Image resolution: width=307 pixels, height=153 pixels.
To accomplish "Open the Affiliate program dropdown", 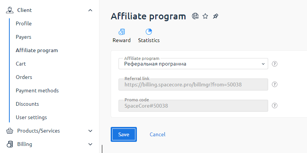I will (193, 64).
